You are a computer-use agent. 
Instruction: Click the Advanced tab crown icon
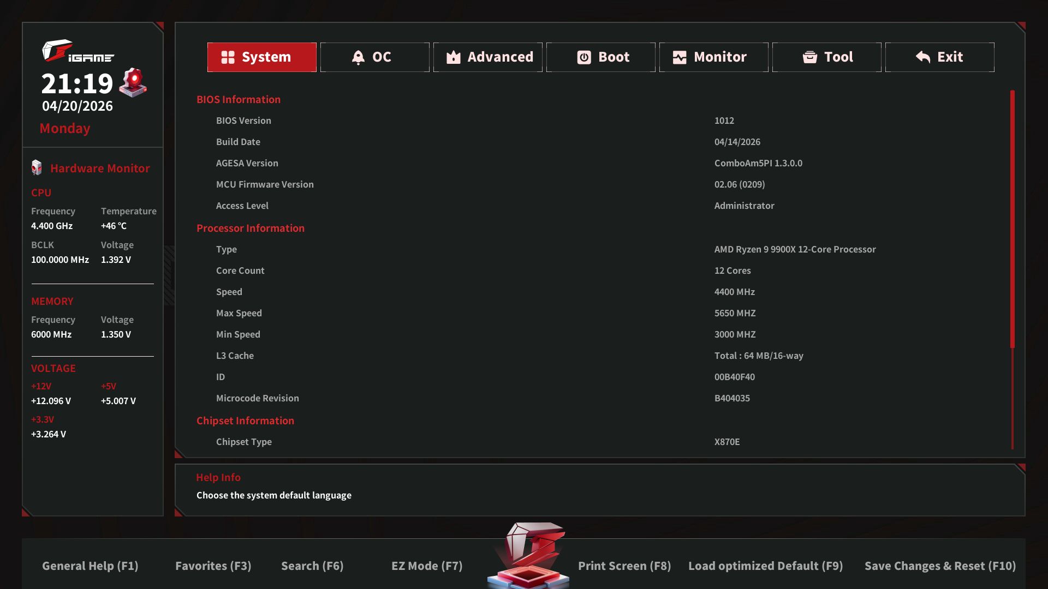(x=454, y=57)
